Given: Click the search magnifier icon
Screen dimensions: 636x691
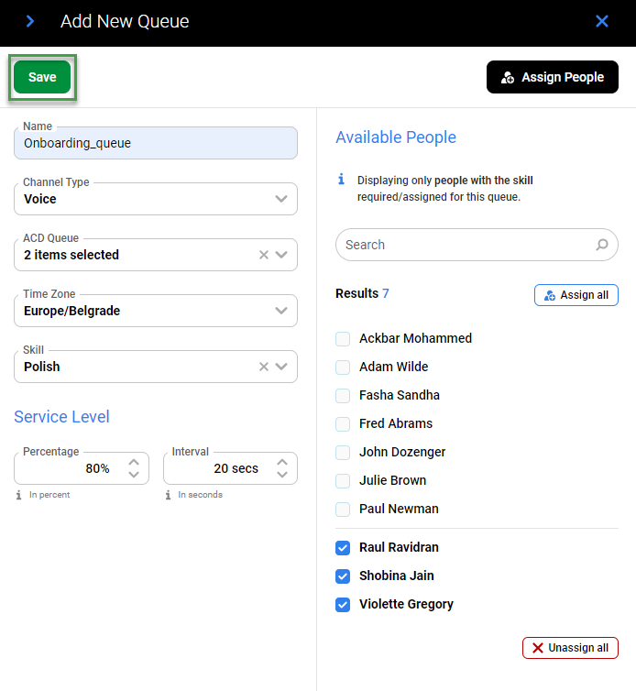Looking at the screenshot, I should [602, 245].
